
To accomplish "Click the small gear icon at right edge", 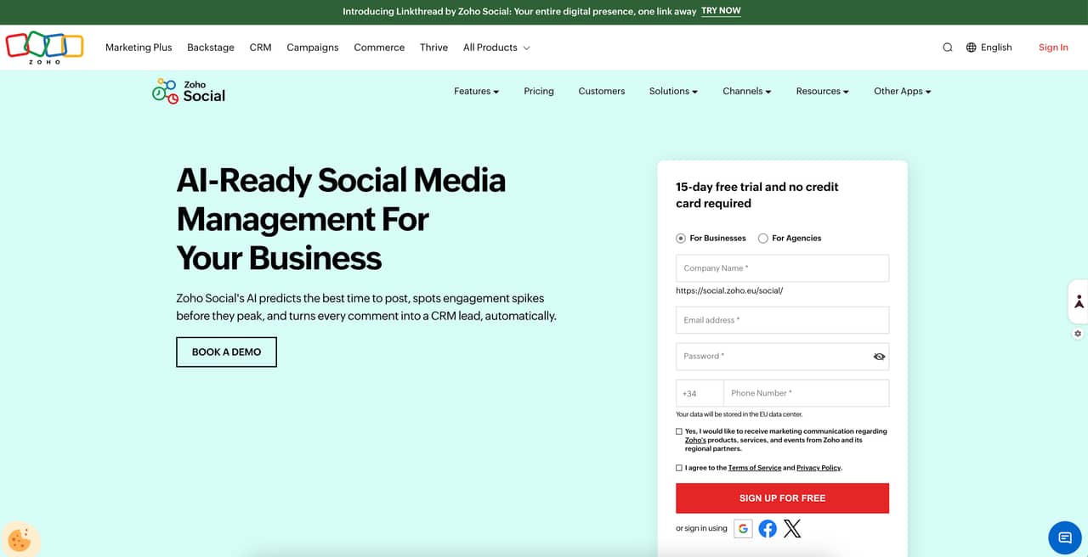I will point(1078,334).
